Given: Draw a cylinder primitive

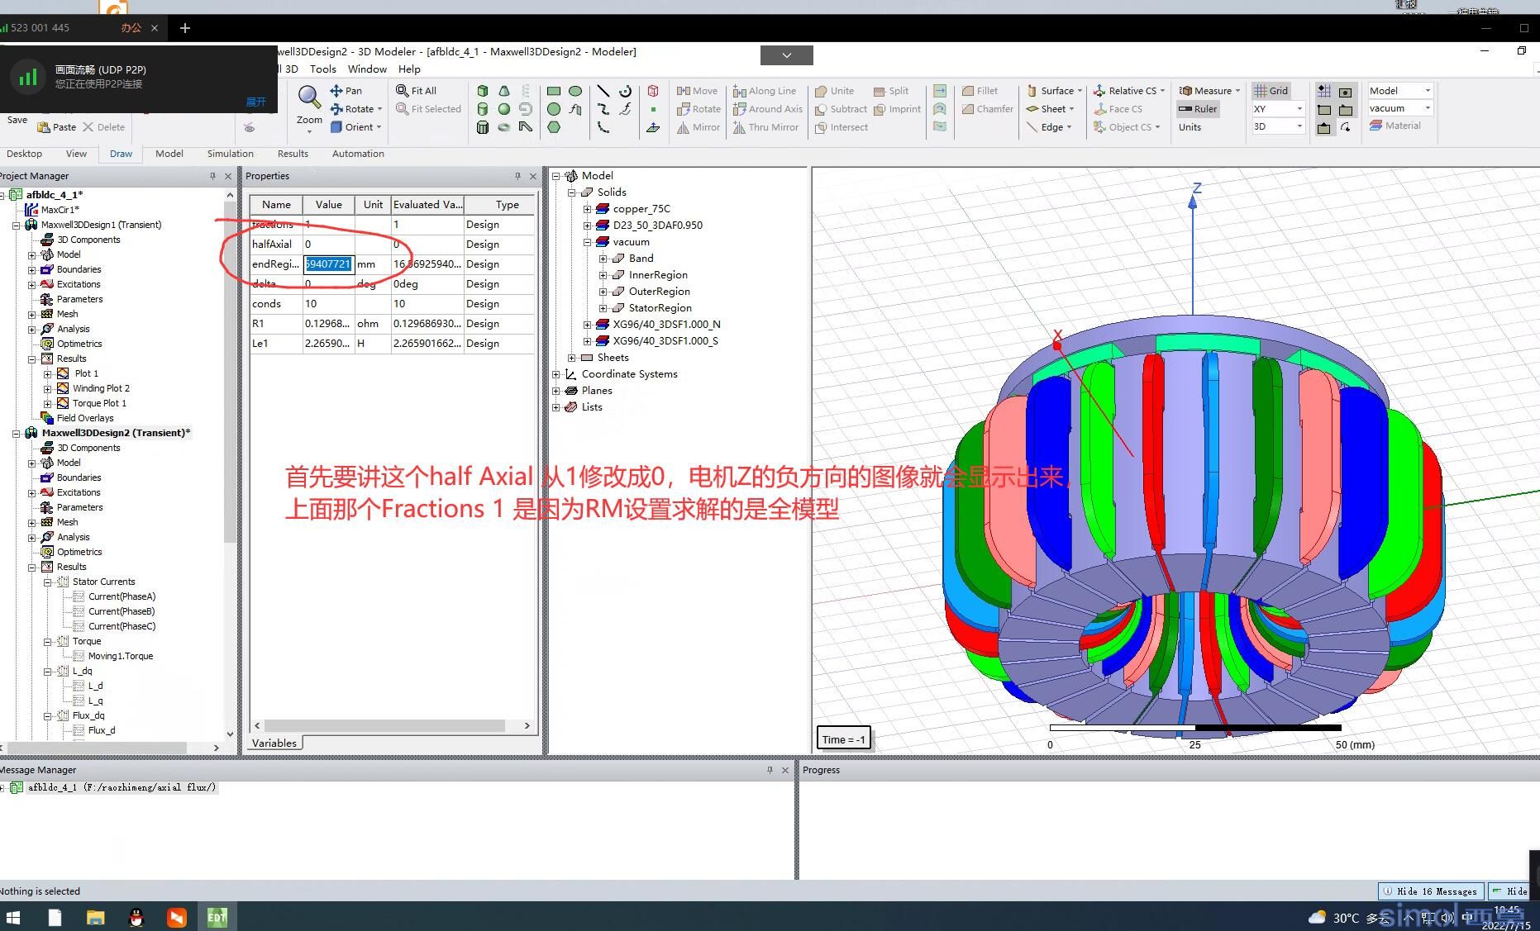Looking at the screenshot, I should 483,109.
